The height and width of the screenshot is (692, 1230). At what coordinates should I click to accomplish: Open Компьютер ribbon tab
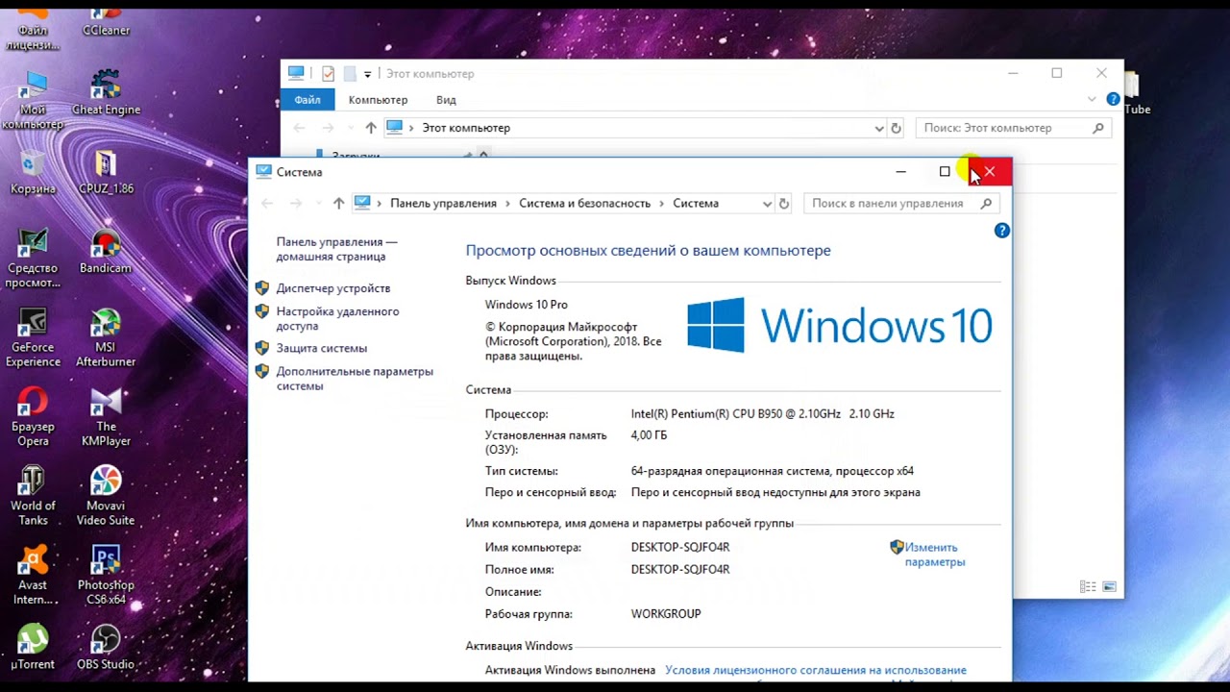[x=378, y=100]
